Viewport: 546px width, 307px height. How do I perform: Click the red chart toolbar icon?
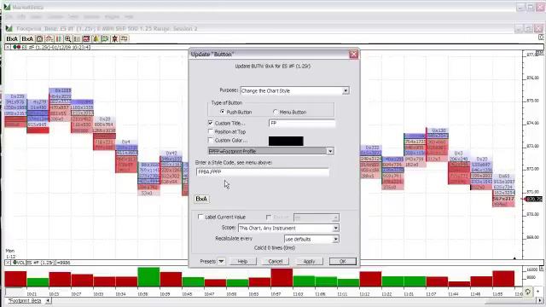click(x=86, y=38)
